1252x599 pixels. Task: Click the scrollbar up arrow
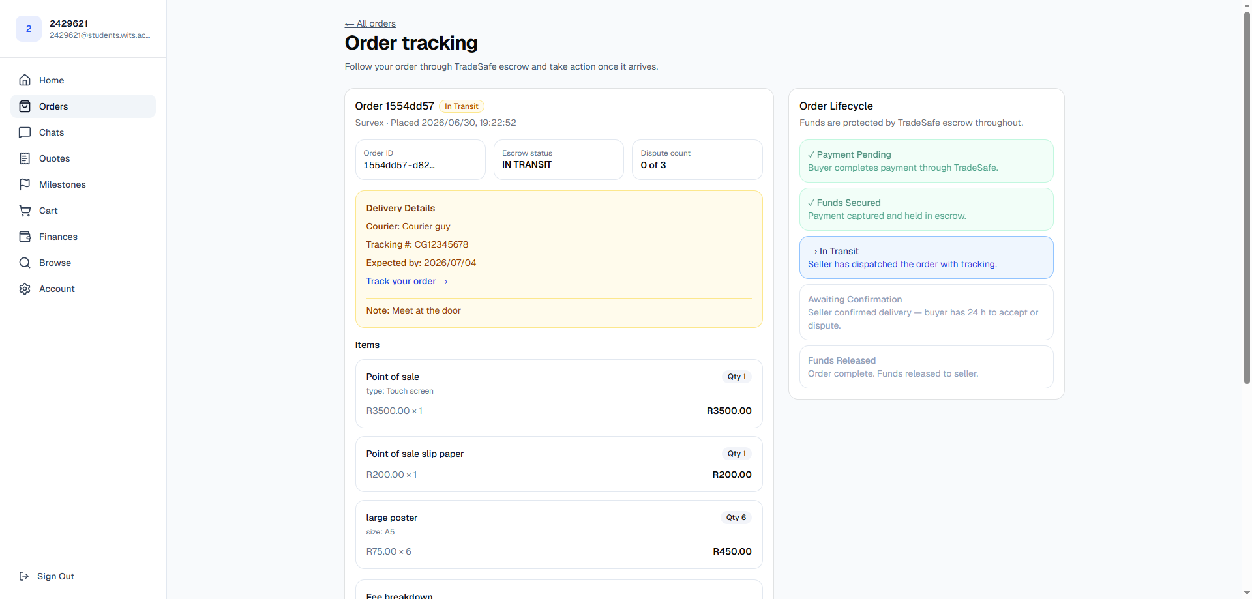click(1247, 5)
